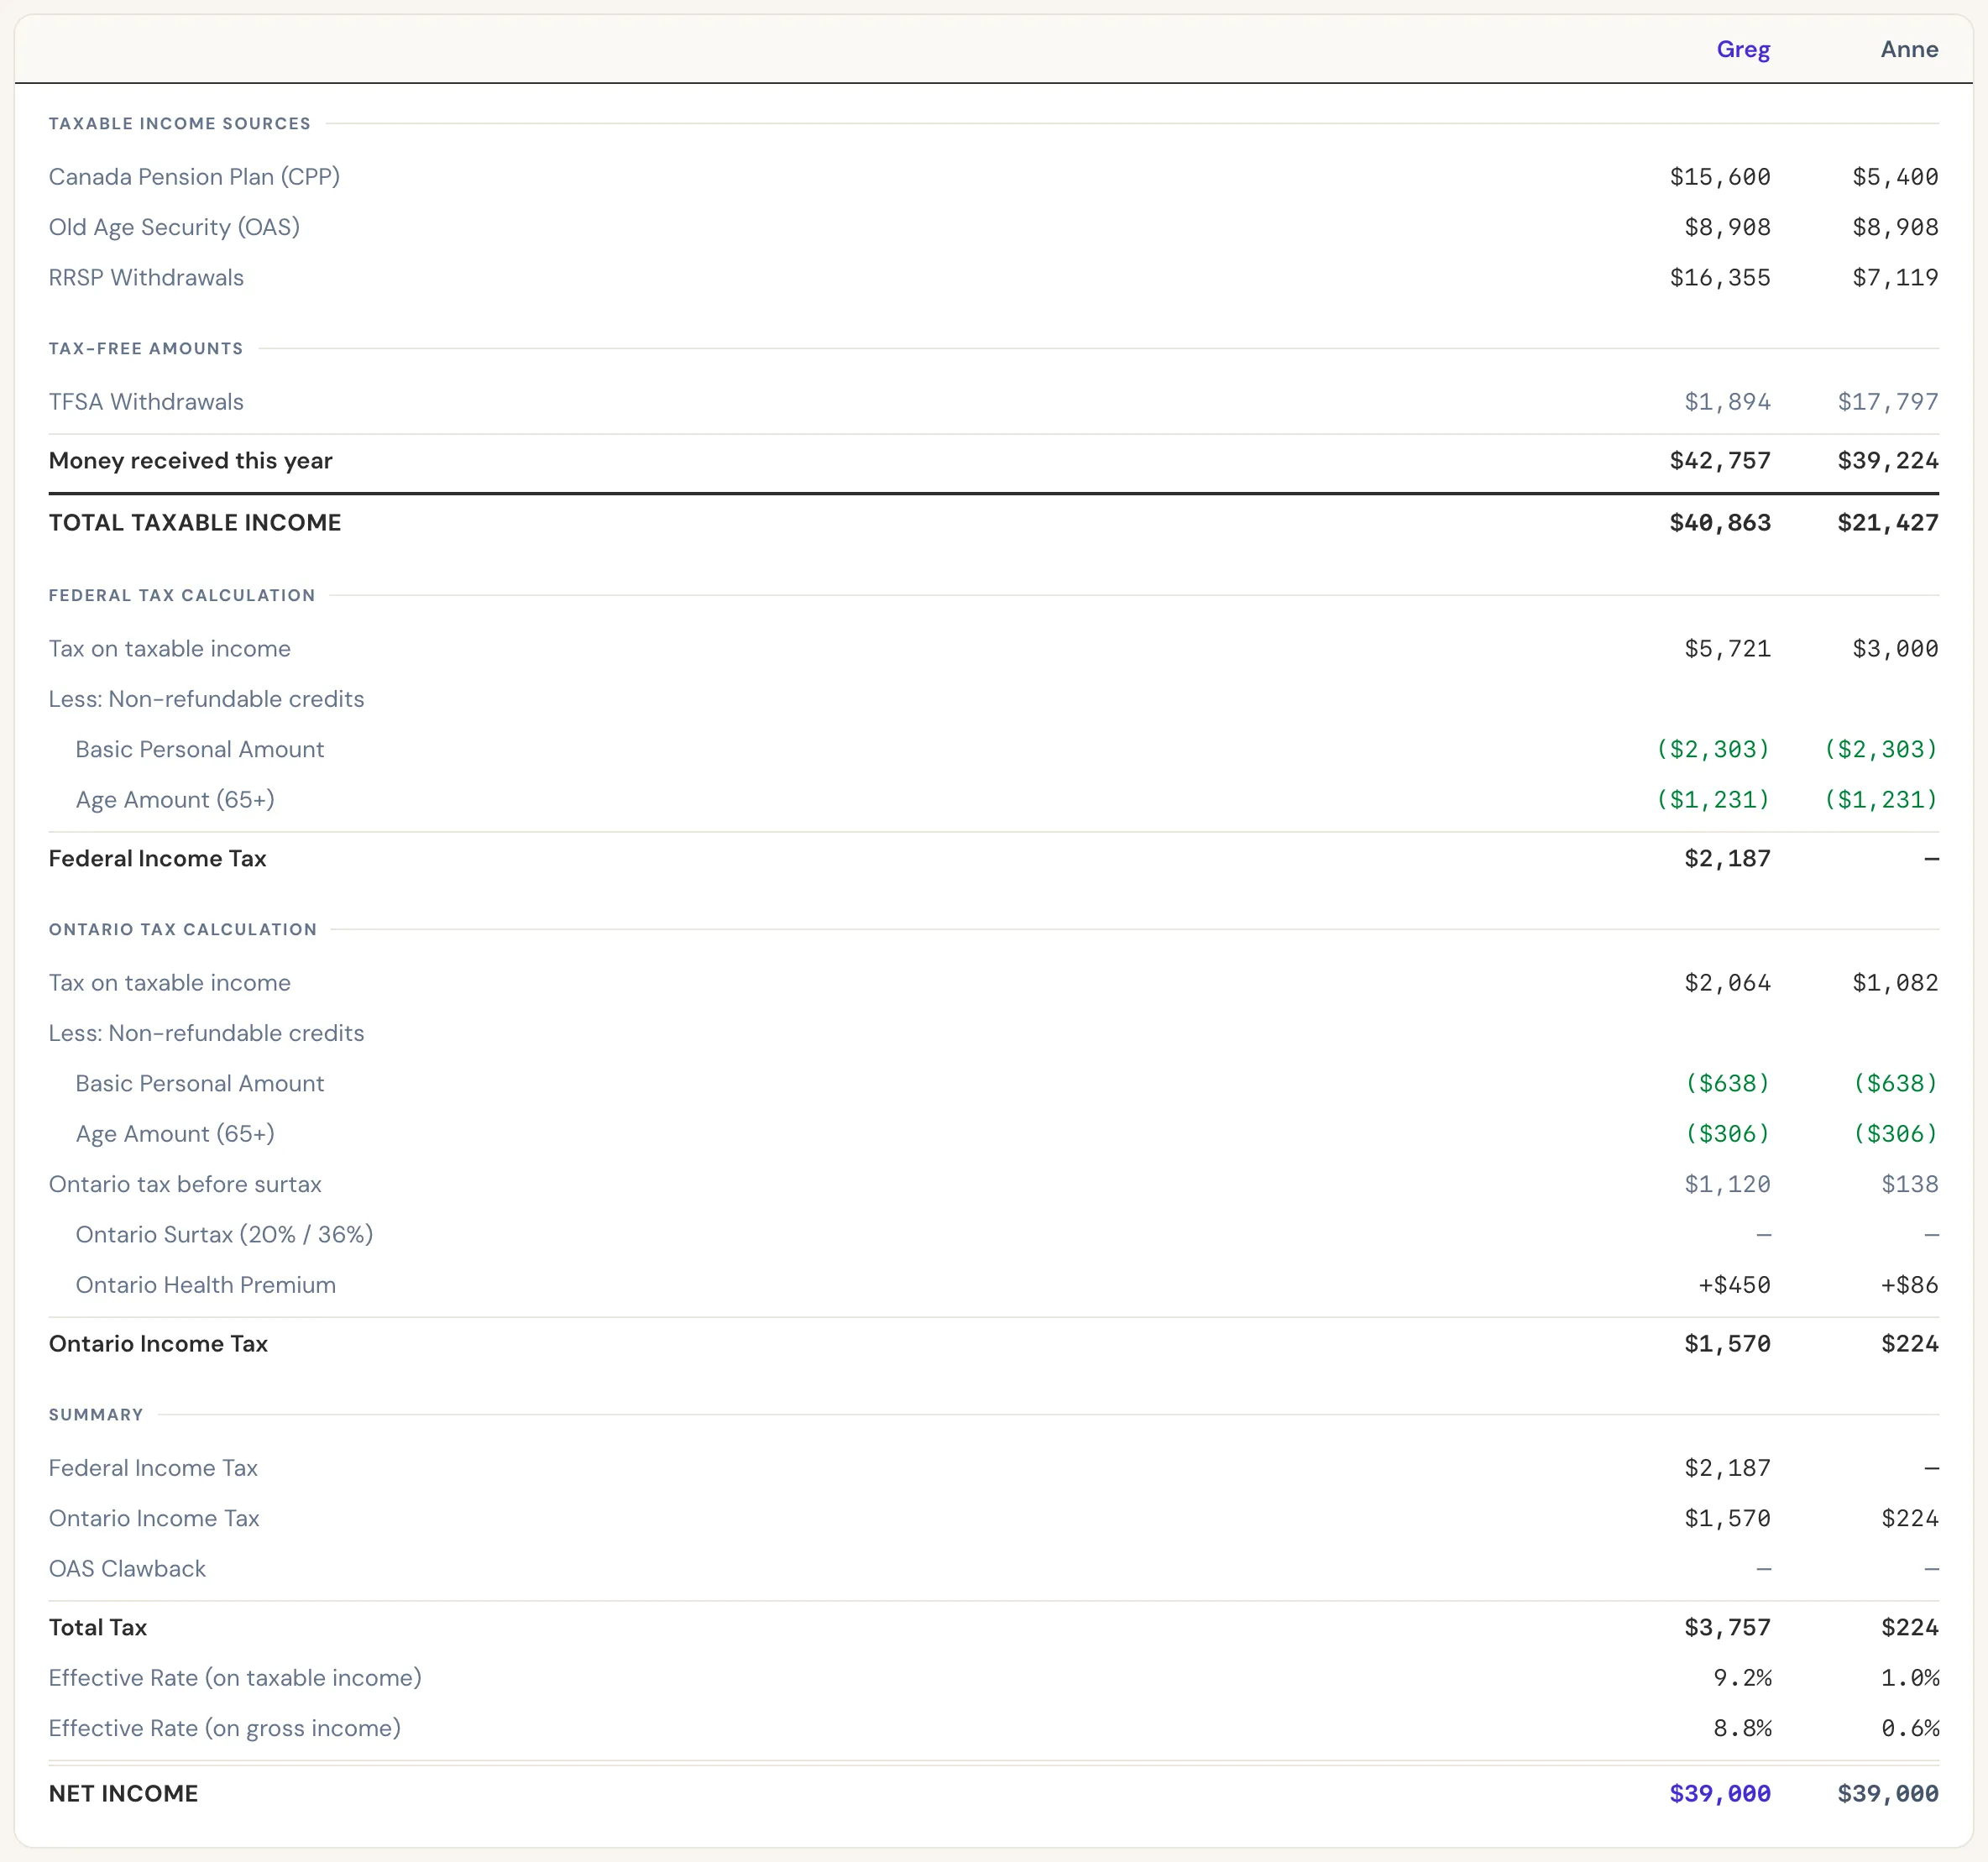Click Greg's Net Income $39,000
The width and height of the screenshot is (1988, 1862).
1720,1794
